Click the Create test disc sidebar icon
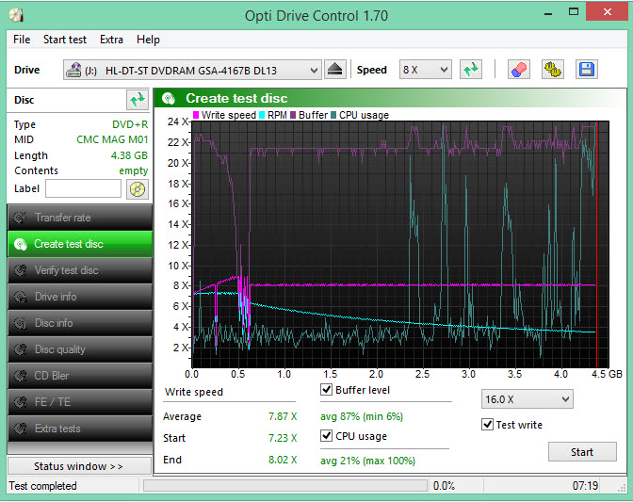 pos(20,244)
